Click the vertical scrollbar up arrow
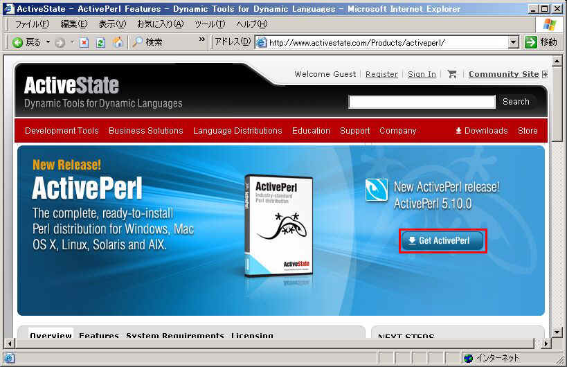 point(557,61)
